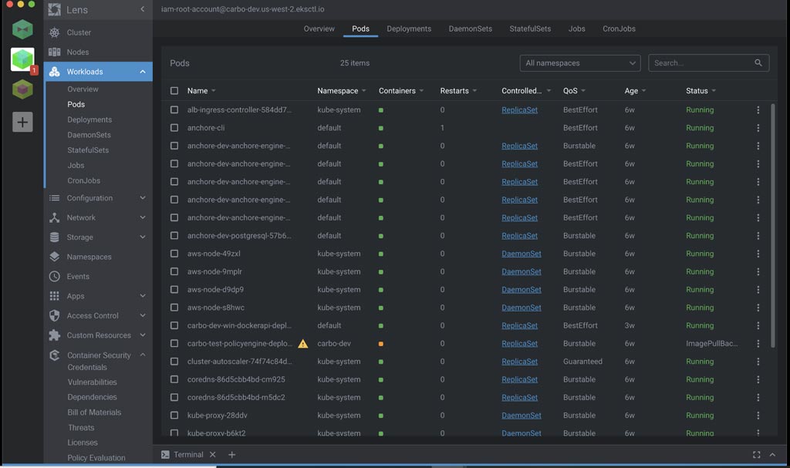Click the Nodes icon in sidebar
The image size is (790, 468).
point(55,52)
